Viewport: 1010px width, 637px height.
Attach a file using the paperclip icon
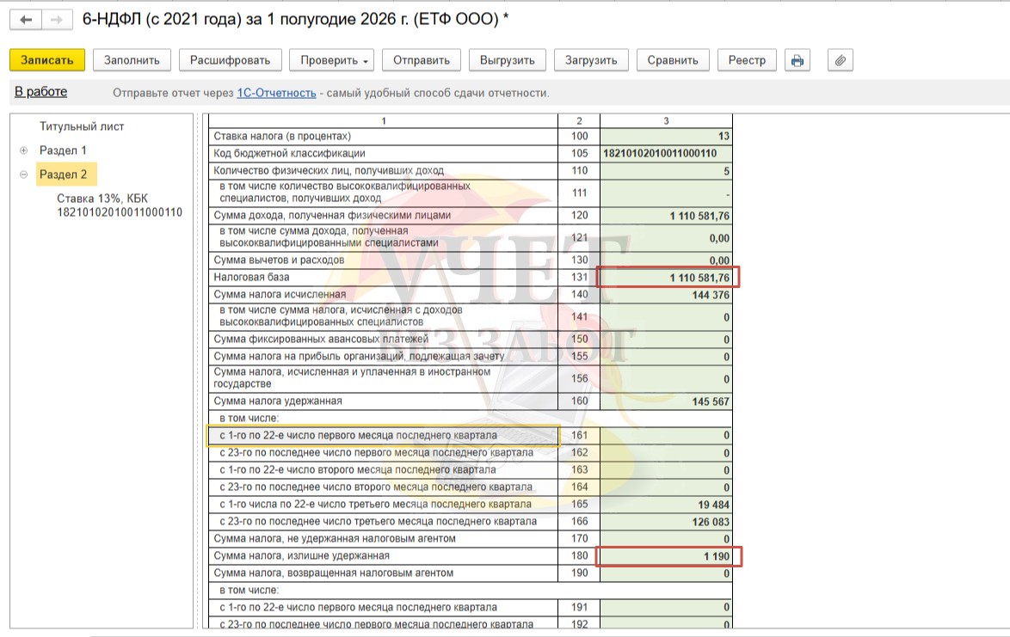click(x=840, y=60)
